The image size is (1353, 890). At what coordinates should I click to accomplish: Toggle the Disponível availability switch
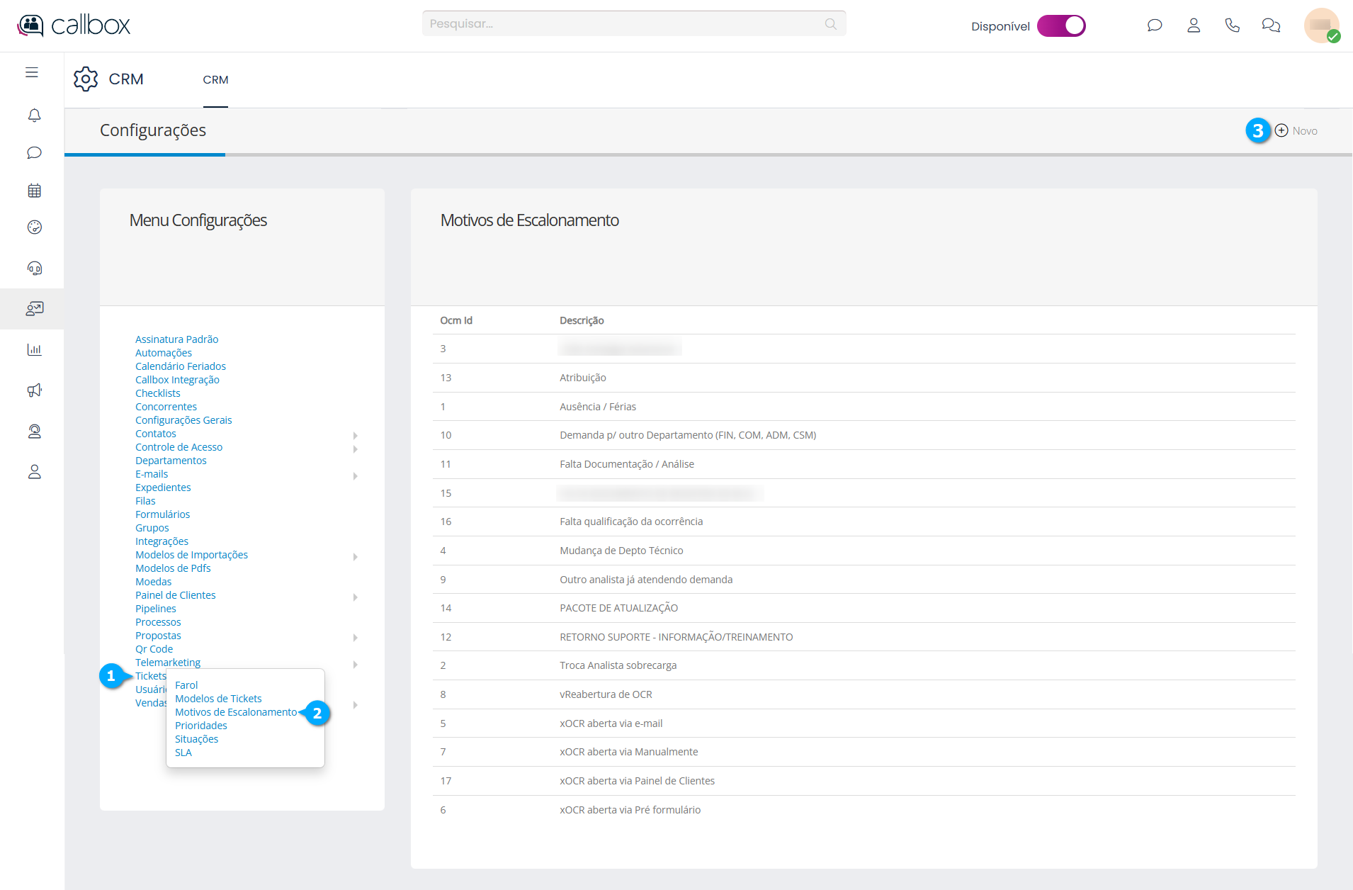click(x=1061, y=26)
